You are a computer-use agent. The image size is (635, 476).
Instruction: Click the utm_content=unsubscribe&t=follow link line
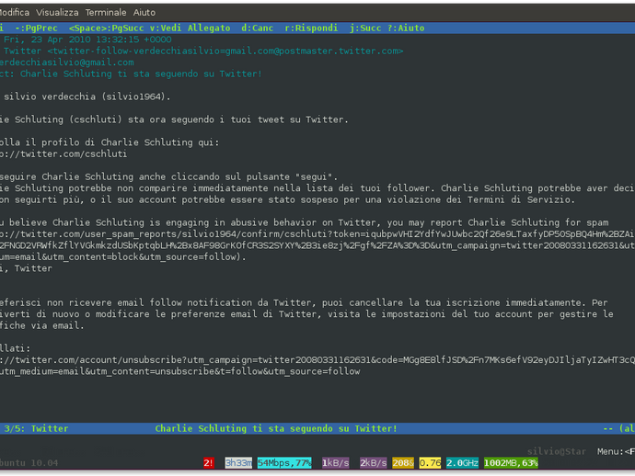click(x=179, y=371)
